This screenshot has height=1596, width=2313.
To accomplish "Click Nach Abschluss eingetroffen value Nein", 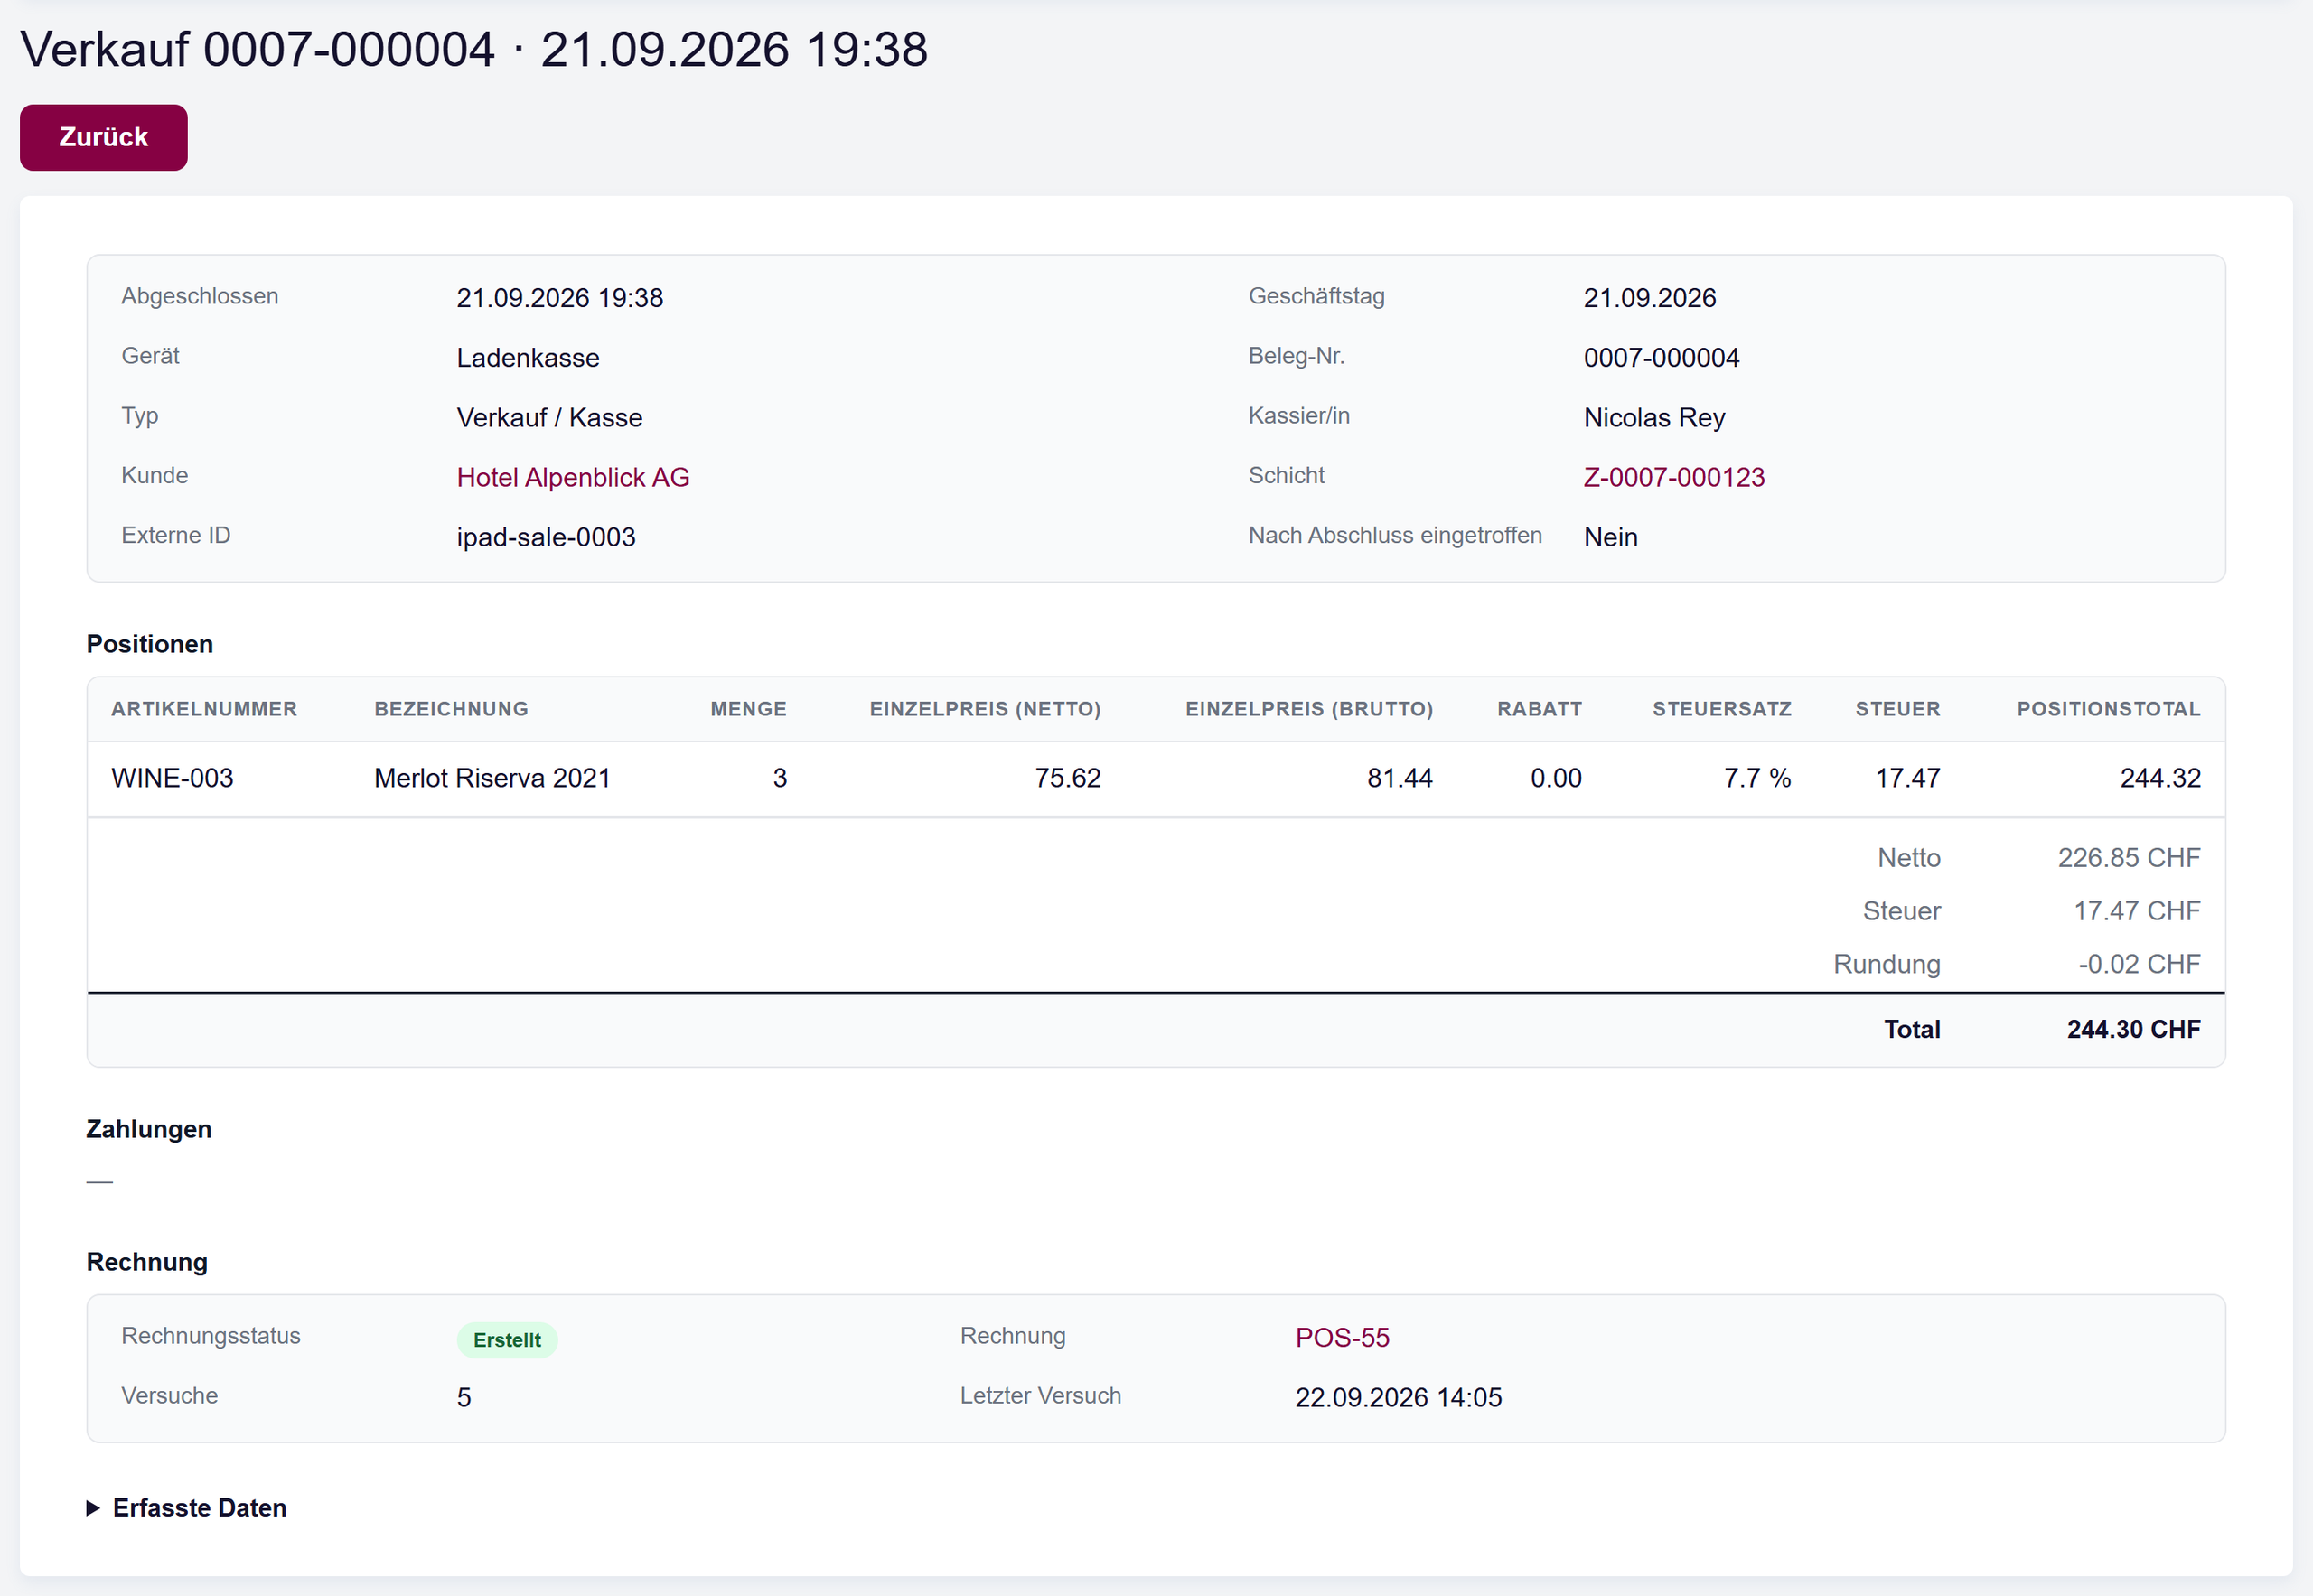I will (x=1610, y=537).
